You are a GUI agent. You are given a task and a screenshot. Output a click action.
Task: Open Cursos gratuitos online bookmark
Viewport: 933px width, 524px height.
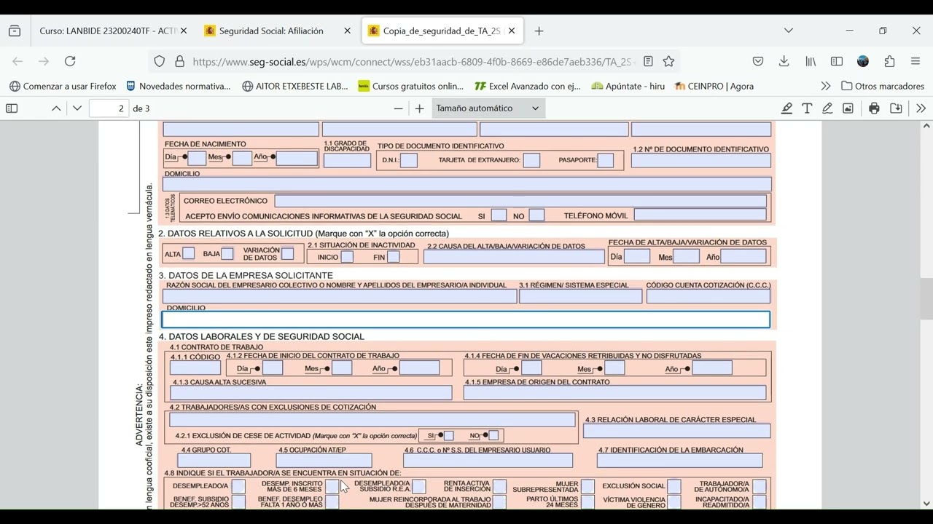tap(411, 86)
